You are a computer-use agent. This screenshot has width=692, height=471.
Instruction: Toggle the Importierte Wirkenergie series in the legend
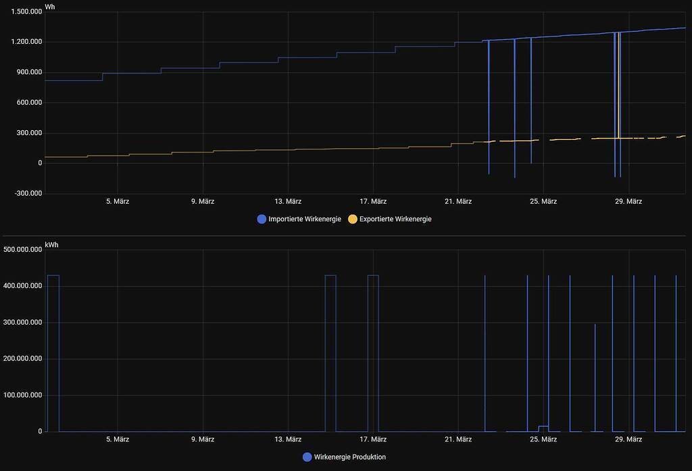coord(298,219)
